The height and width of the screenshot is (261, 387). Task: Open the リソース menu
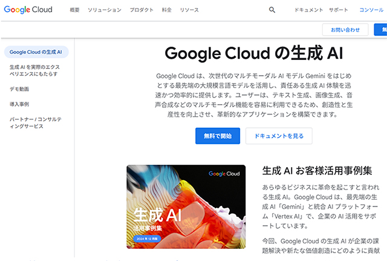[x=189, y=10]
